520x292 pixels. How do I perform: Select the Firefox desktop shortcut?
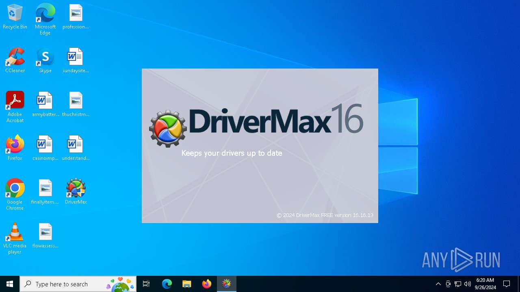click(15, 148)
